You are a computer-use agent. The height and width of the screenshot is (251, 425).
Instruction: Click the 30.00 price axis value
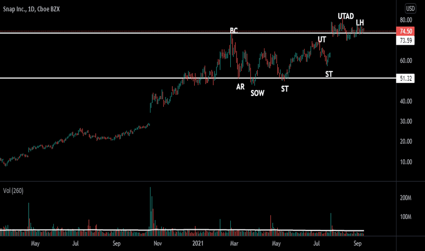click(406, 121)
